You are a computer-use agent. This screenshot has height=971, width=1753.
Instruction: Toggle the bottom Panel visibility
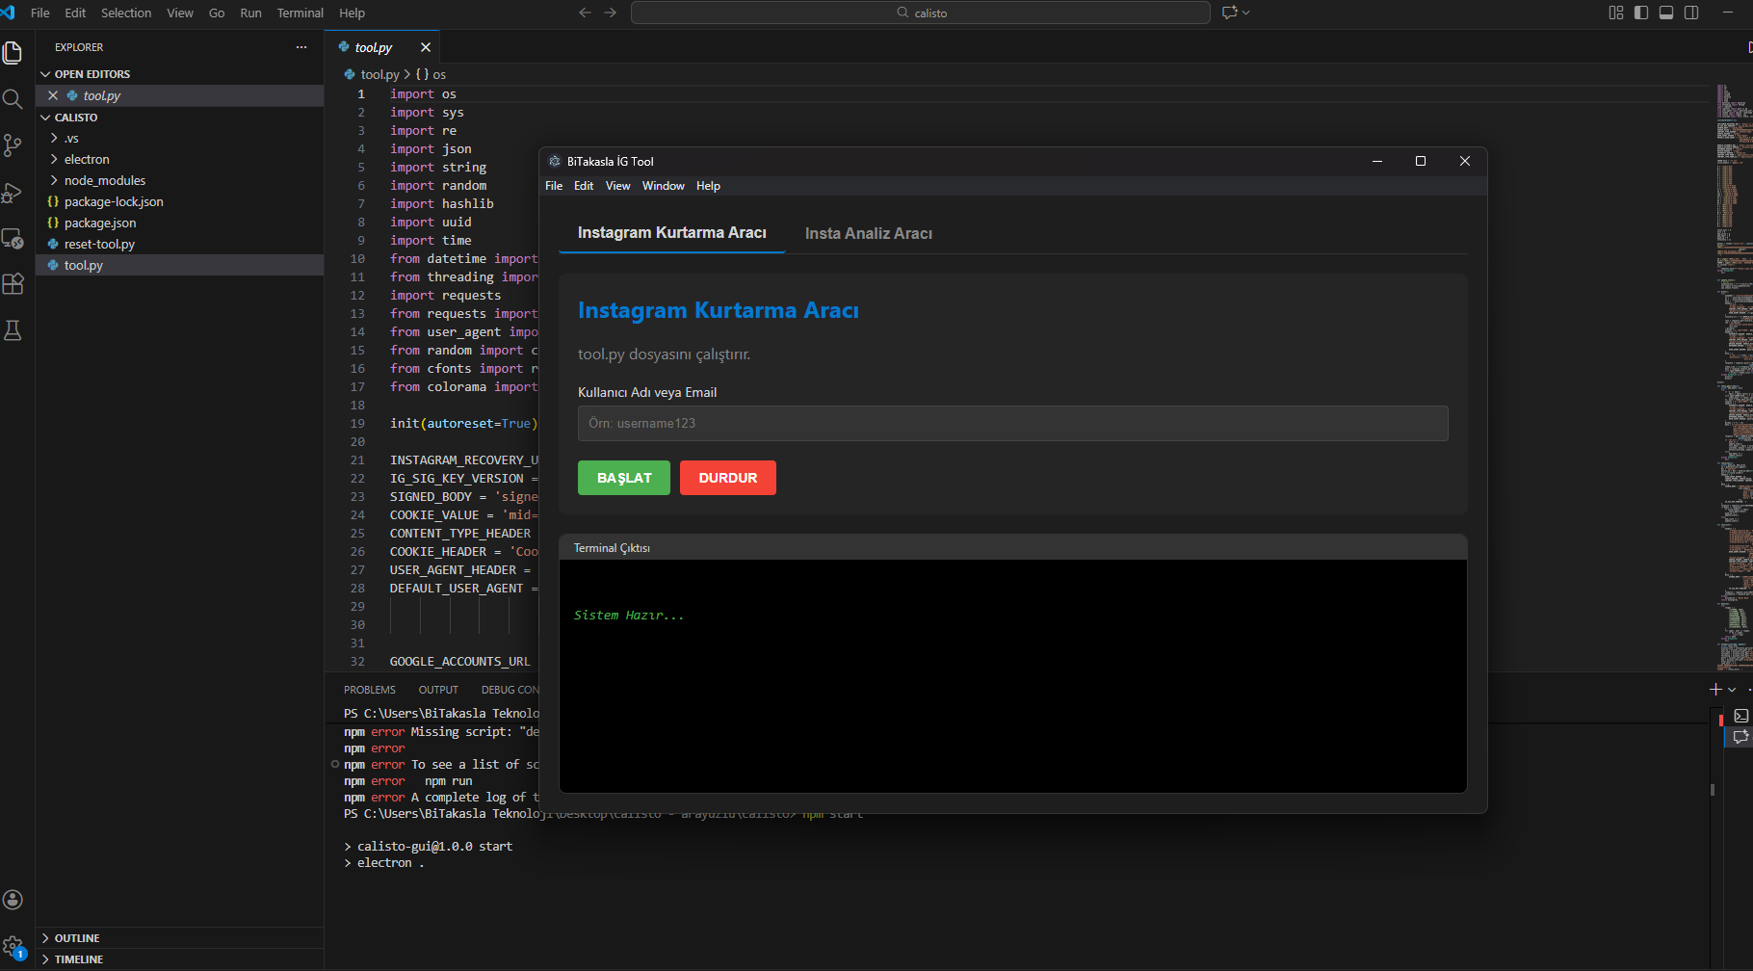[x=1666, y=13]
